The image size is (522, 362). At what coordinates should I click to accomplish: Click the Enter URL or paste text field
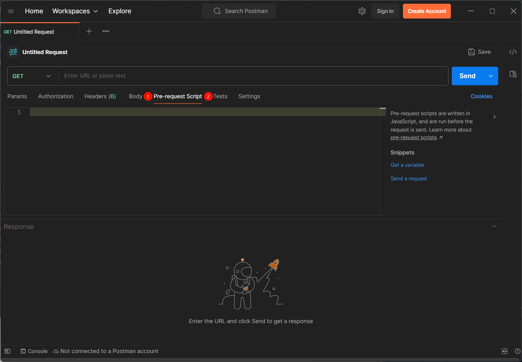tap(253, 76)
